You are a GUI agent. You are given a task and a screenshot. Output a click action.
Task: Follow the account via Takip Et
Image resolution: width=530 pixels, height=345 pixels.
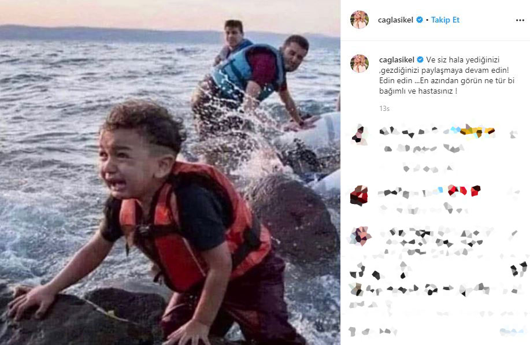point(445,20)
